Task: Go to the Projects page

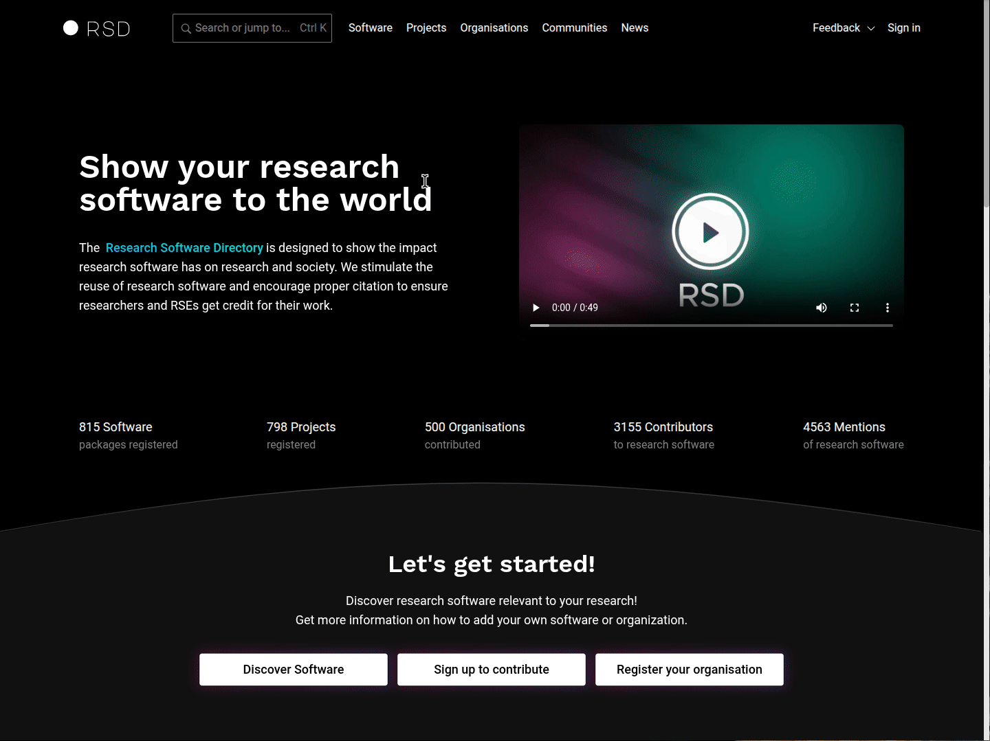Action: 426,28
